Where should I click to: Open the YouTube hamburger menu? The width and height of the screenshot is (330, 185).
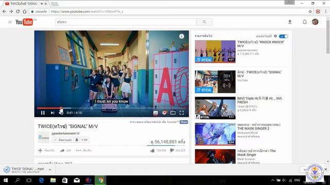point(10,22)
